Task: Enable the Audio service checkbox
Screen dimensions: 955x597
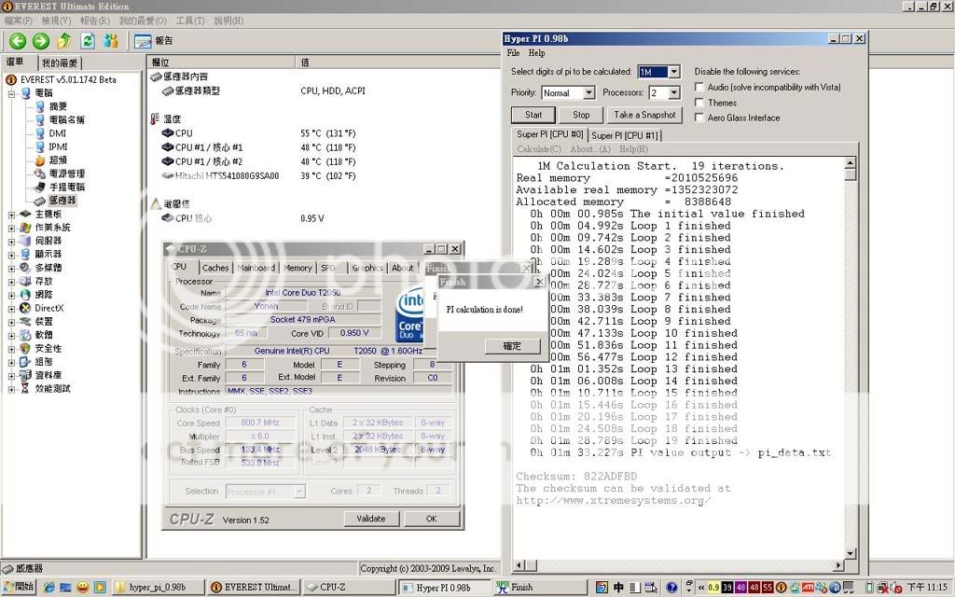Action: (699, 87)
